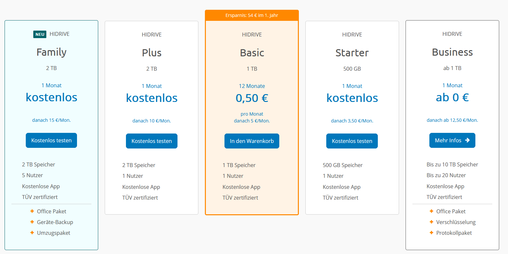Open Mehr Infos for the Business plan
This screenshot has height=254, width=508.
point(452,140)
